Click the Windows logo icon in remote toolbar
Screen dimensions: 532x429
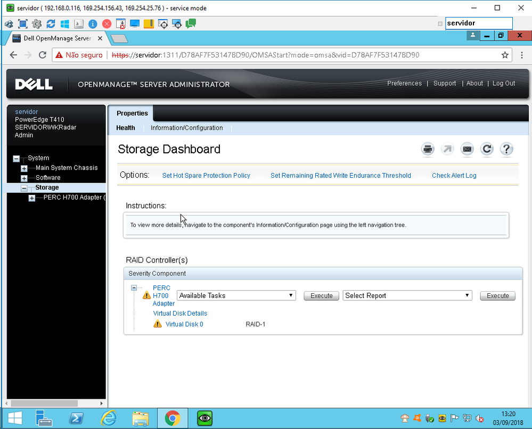[64, 24]
